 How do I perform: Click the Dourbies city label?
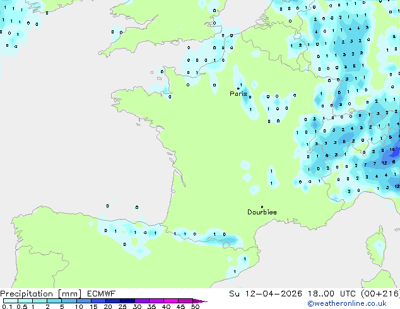(262, 212)
